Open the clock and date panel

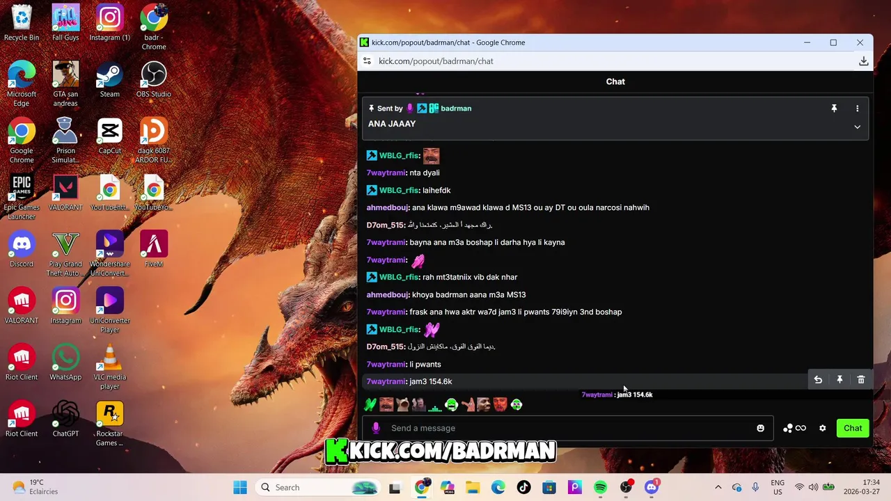pos(862,487)
